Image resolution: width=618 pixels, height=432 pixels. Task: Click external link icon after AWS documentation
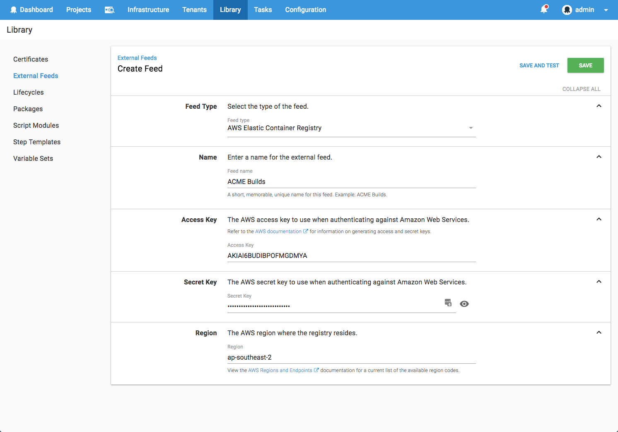coord(306,232)
